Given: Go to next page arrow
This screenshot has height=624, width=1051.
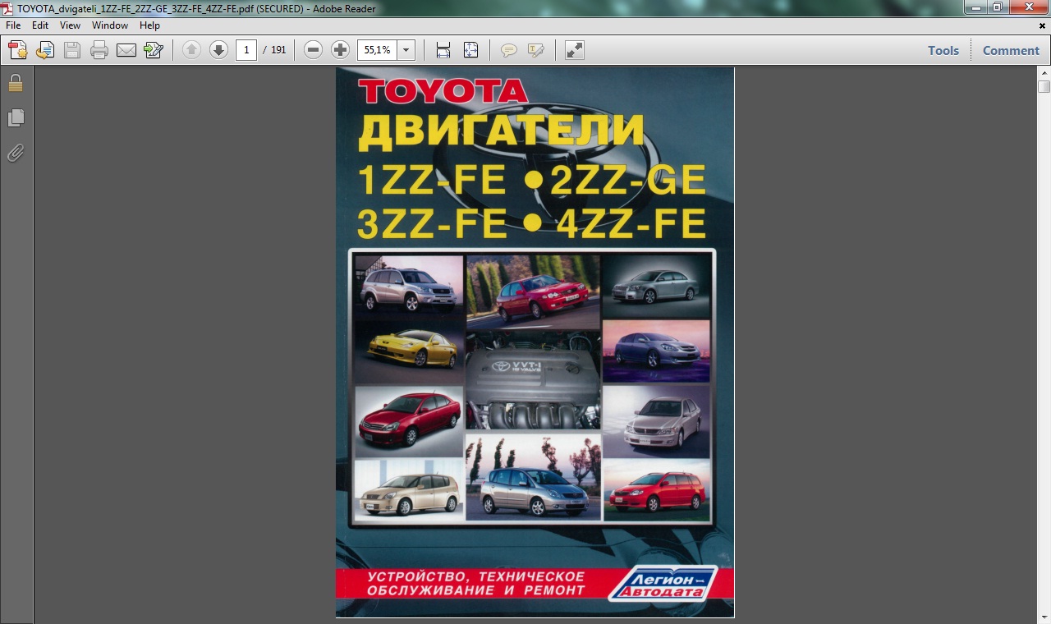Looking at the screenshot, I should click(218, 50).
